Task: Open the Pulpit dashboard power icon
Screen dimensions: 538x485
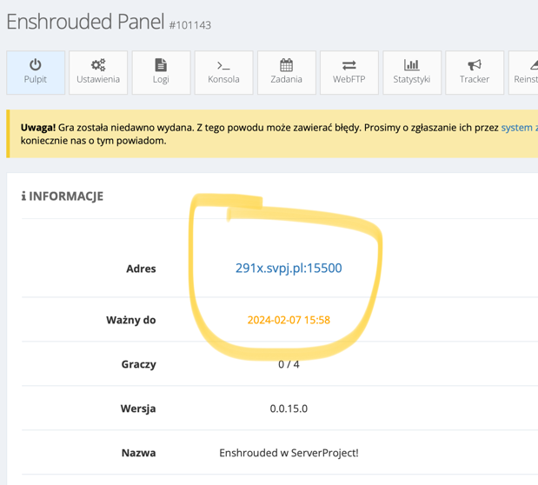Action: pos(36,65)
